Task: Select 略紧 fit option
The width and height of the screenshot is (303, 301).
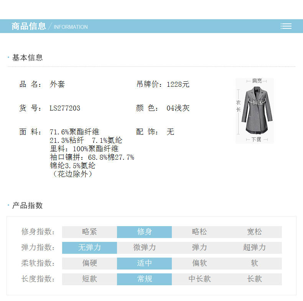Action: coord(89,232)
